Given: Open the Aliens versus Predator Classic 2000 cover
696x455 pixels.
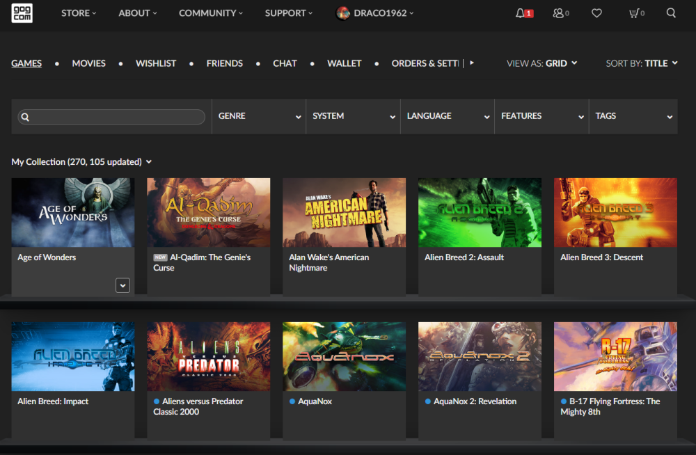Looking at the screenshot, I should tap(209, 356).
